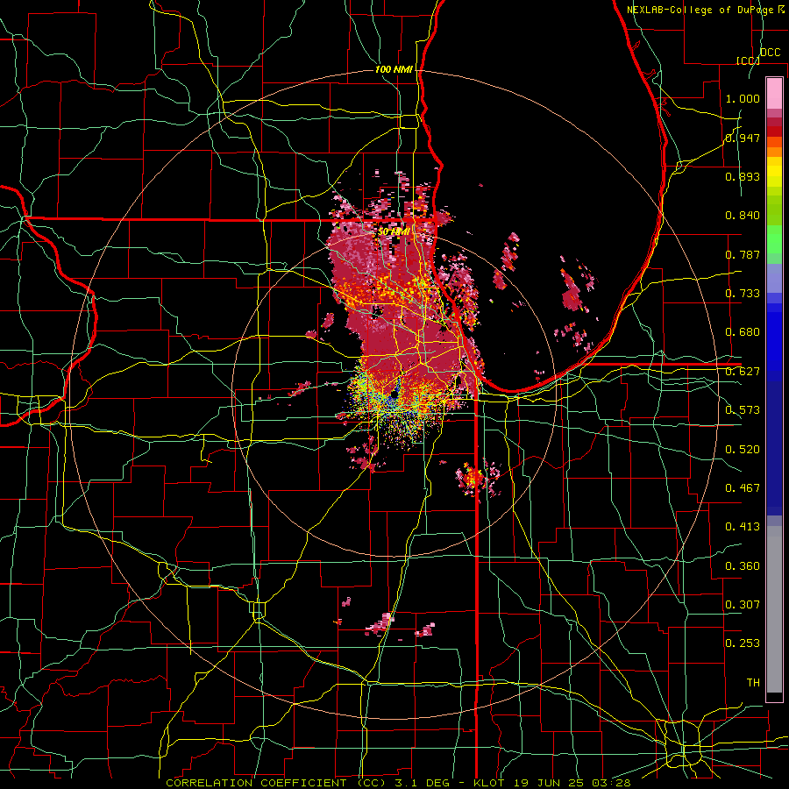Pick the orange color bar segment

pos(774,152)
